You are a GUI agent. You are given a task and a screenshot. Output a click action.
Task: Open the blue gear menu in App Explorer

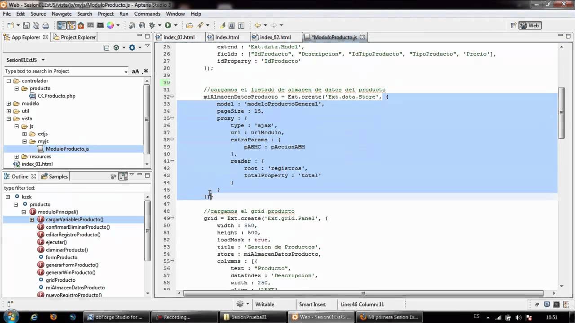point(132,48)
